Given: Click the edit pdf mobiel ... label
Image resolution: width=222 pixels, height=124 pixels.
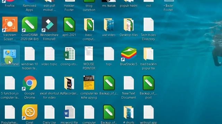Looking at the screenshot, I should click(49, 8).
